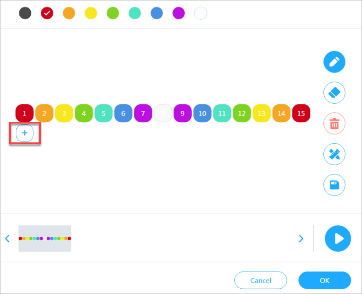The height and width of the screenshot is (294, 362).
Task: Select the frame thumbnail preview
Action: pyautogui.click(x=45, y=239)
